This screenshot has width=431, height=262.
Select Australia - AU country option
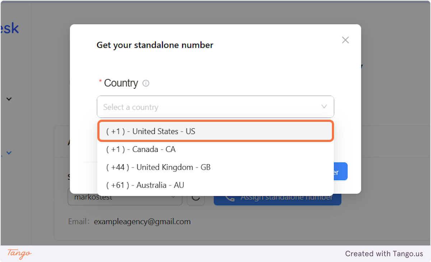[x=215, y=185]
